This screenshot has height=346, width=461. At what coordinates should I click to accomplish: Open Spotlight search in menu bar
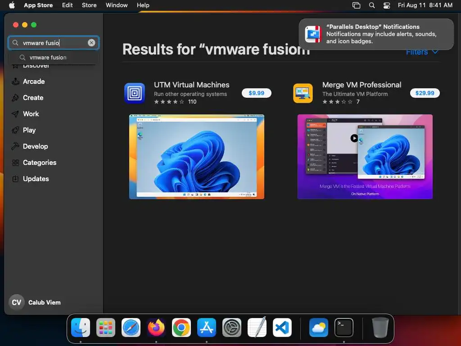pyautogui.click(x=372, y=5)
